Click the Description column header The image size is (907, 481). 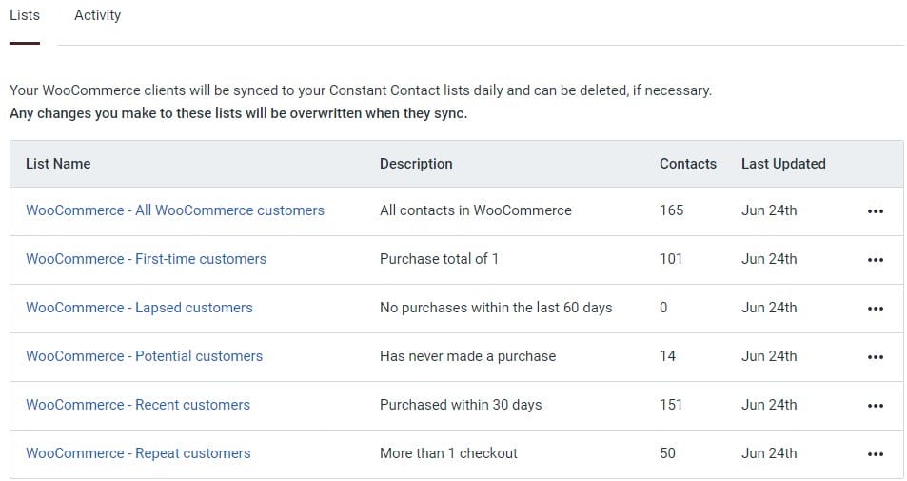pos(416,164)
